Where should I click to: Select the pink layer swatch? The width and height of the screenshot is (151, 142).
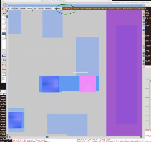click(144, 38)
